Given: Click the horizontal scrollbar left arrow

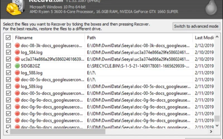Looking at the screenshot, I should (x=7, y=131).
